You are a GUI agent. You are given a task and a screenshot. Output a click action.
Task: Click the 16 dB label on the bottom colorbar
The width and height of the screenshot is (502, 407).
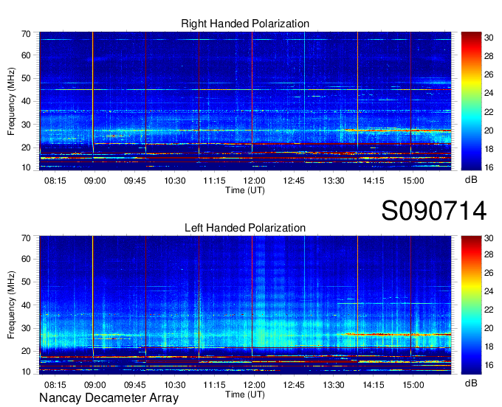coord(489,365)
